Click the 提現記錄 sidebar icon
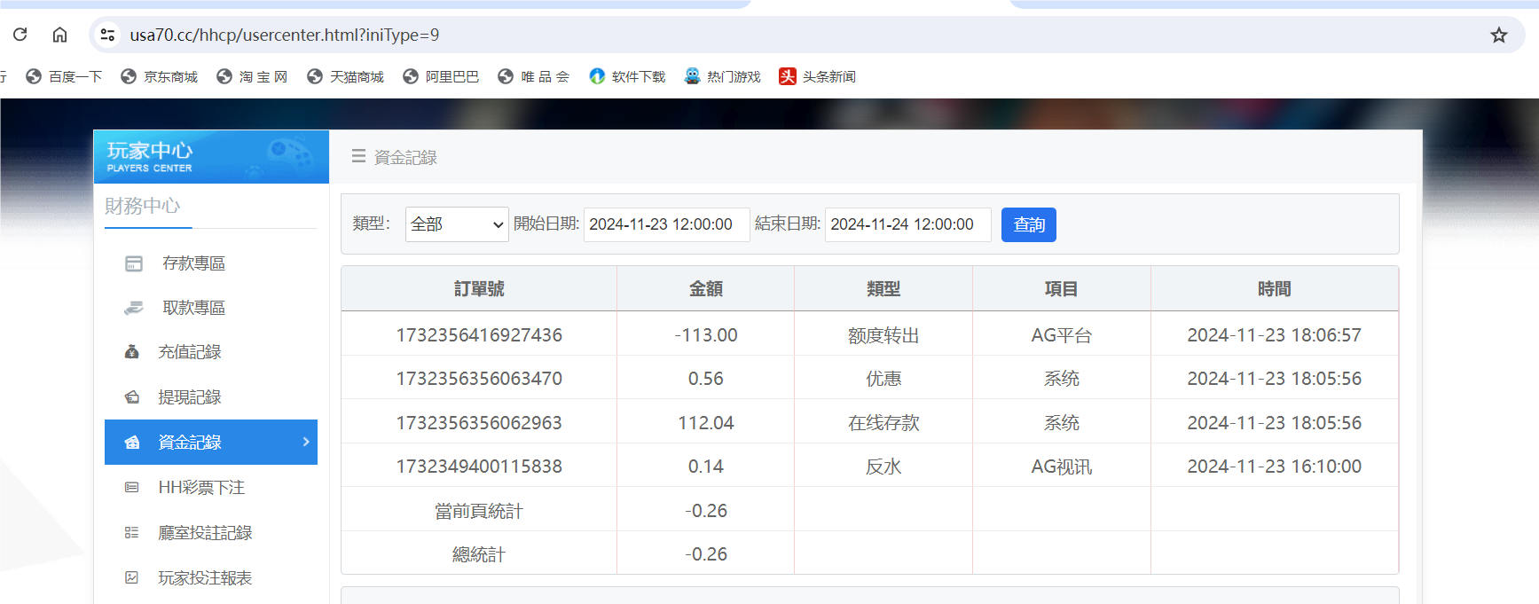 [x=132, y=397]
